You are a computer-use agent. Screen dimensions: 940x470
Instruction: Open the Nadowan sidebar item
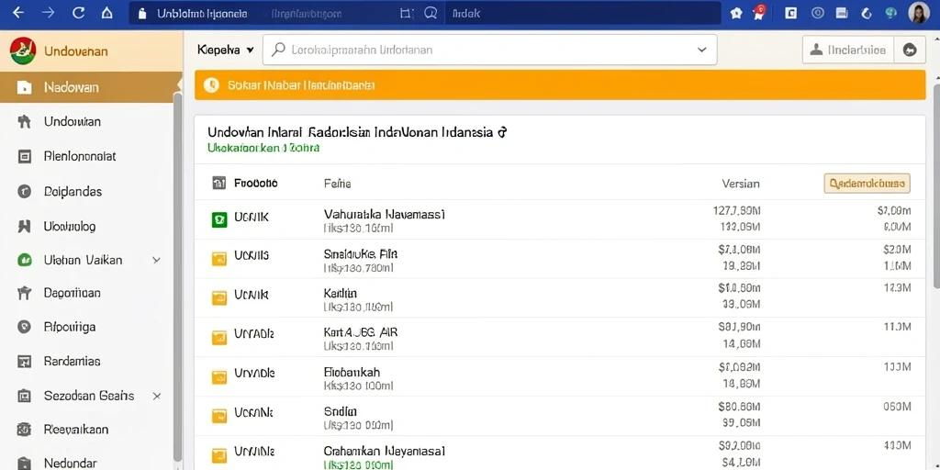point(89,87)
